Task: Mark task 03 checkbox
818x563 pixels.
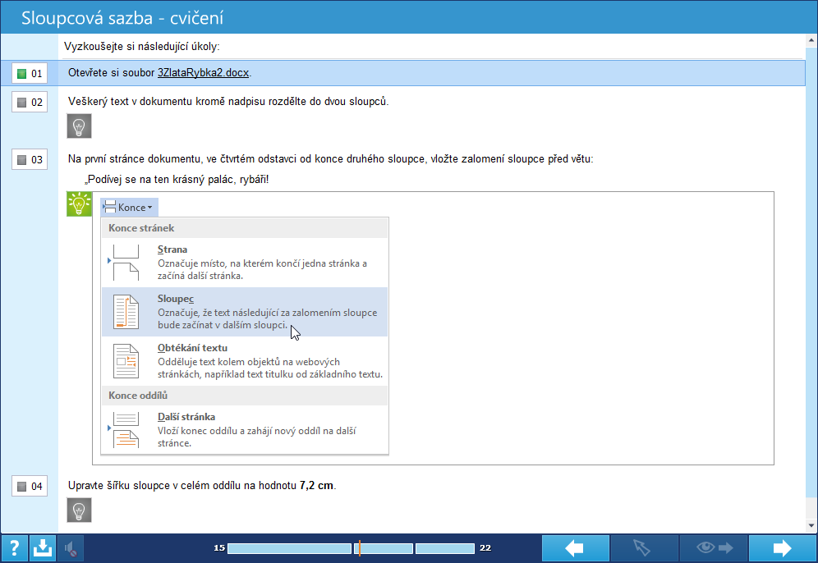Action: pyautogui.click(x=30, y=159)
